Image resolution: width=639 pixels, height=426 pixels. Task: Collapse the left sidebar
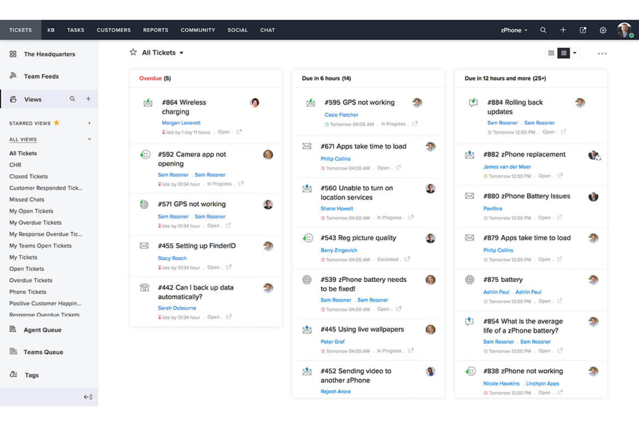pyautogui.click(x=88, y=396)
